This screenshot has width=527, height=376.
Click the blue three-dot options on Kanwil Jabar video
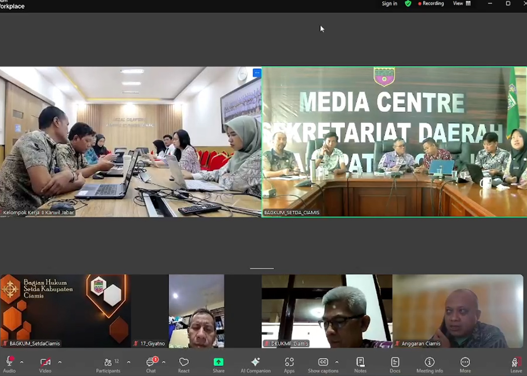(x=257, y=73)
